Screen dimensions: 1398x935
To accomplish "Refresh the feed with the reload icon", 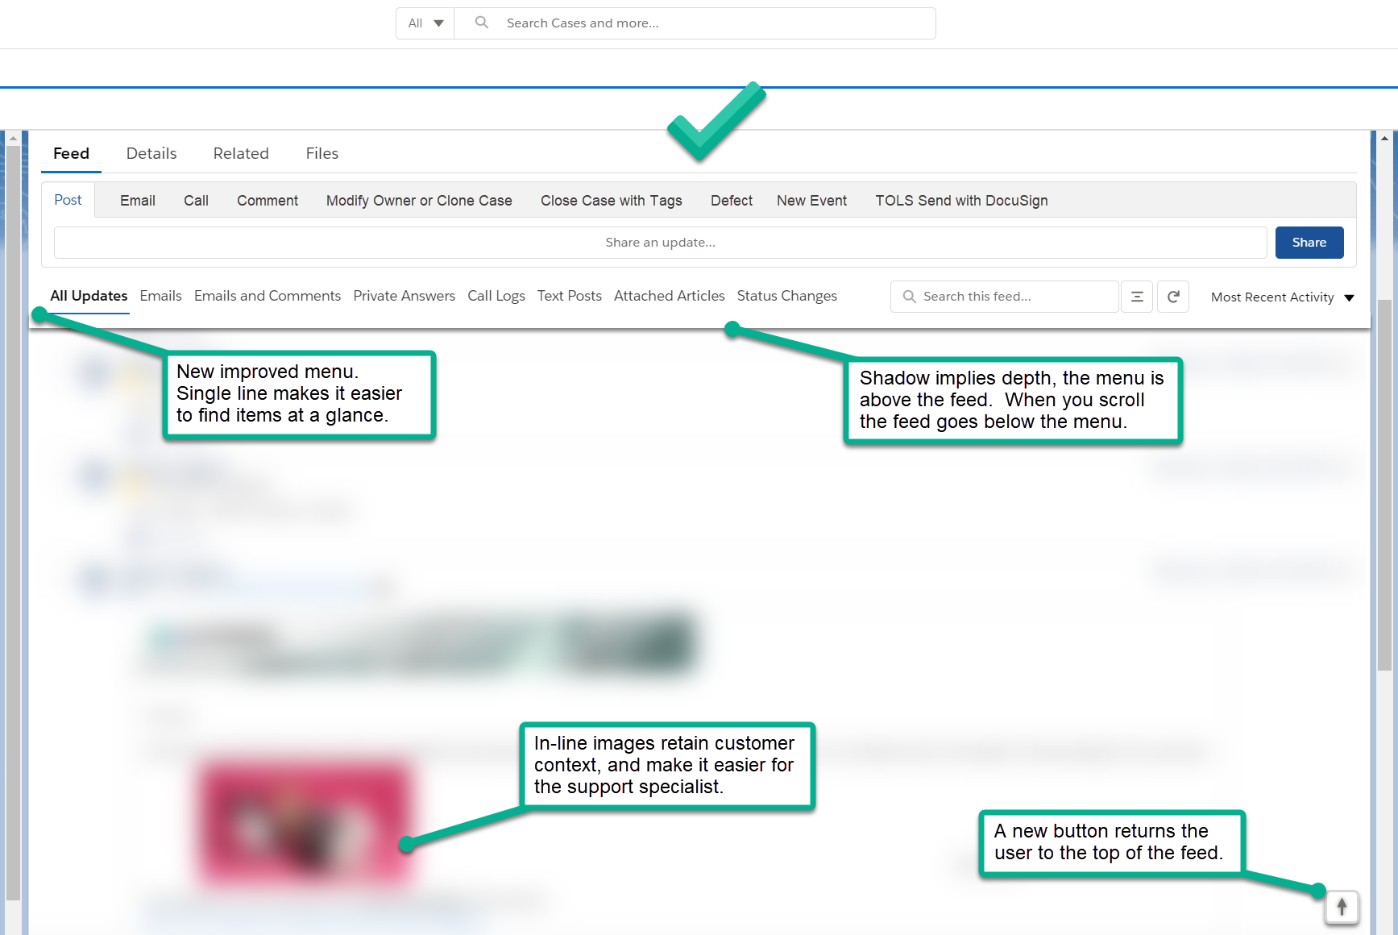I will 1172,297.
